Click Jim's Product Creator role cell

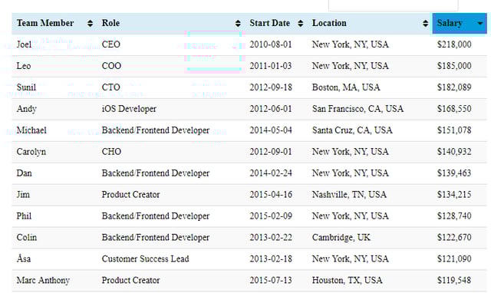[x=130, y=195]
